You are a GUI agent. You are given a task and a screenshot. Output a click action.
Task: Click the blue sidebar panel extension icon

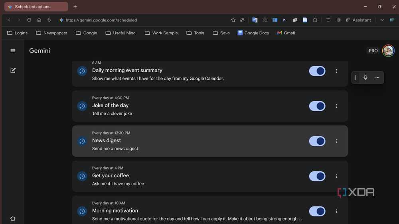(x=275, y=20)
